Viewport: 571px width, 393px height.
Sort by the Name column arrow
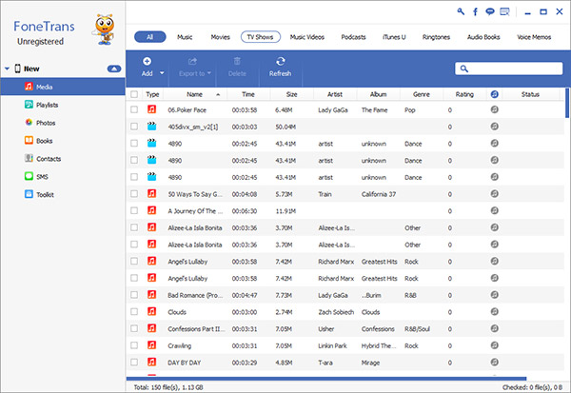pos(219,94)
